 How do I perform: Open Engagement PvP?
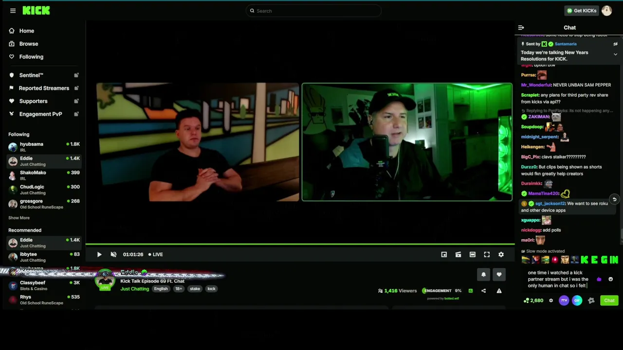click(x=40, y=114)
